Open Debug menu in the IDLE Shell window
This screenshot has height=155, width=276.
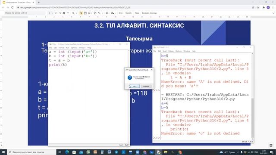coord(171,51)
